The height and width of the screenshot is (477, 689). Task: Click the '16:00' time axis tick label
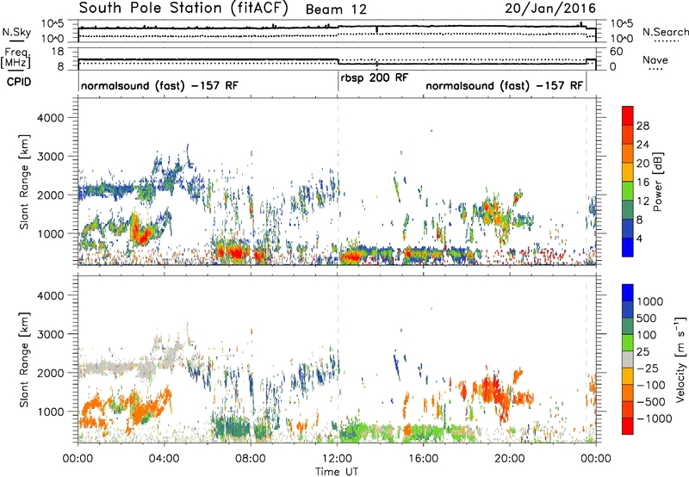424,459
